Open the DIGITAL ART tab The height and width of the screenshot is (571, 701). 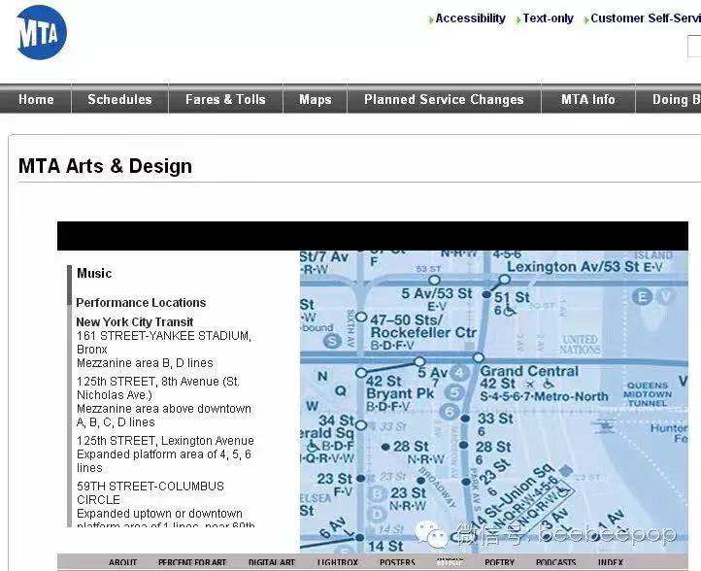(x=271, y=562)
